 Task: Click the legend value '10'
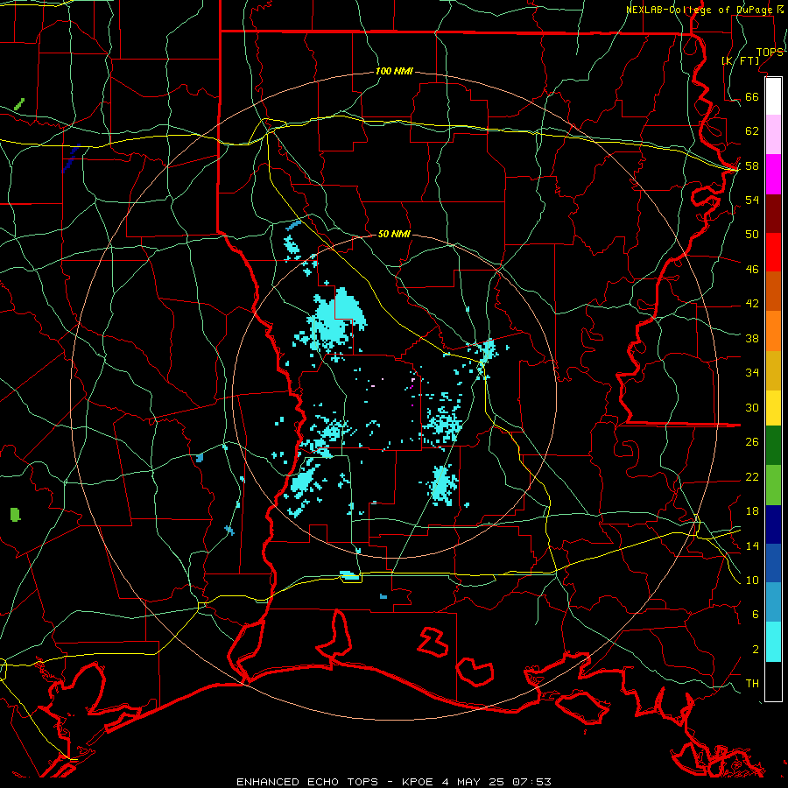(752, 580)
